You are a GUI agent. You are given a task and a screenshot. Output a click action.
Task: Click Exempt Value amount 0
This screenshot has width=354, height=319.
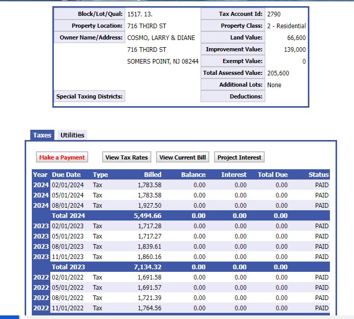point(304,62)
